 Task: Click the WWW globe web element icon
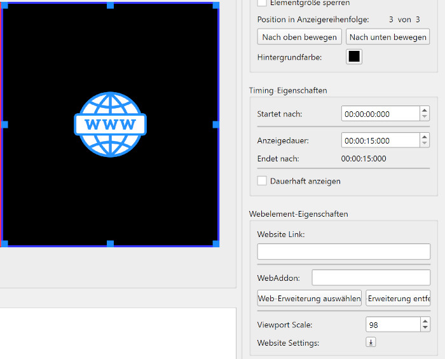[111, 124]
